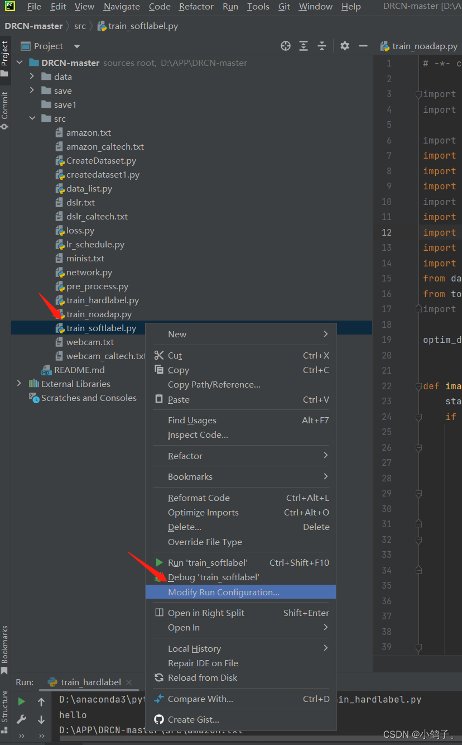Select Modify Run Configuration...
This screenshot has height=745, width=462.
(x=240, y=592)
